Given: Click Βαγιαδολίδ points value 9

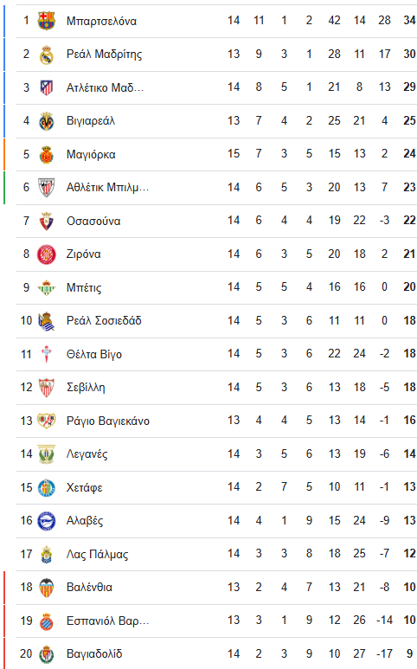Looking at the screenshot, I should (x=409, y=653).
